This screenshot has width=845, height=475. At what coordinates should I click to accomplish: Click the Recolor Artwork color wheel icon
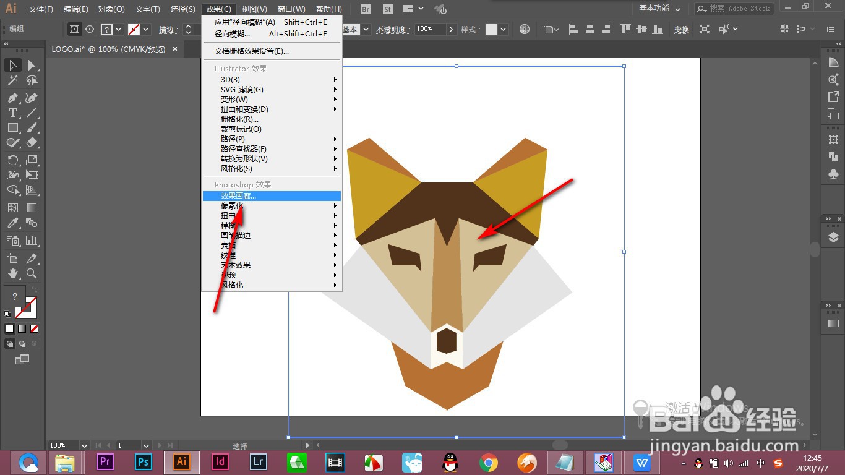(525, 29)
